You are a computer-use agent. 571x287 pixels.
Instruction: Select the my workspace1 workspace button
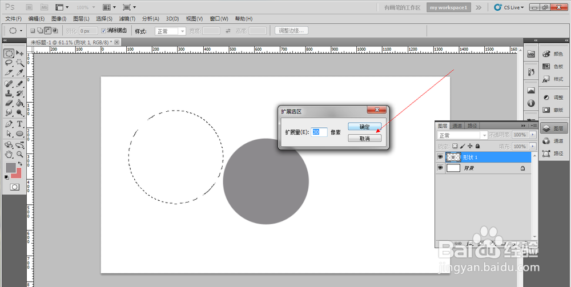(x=449, y=7)
